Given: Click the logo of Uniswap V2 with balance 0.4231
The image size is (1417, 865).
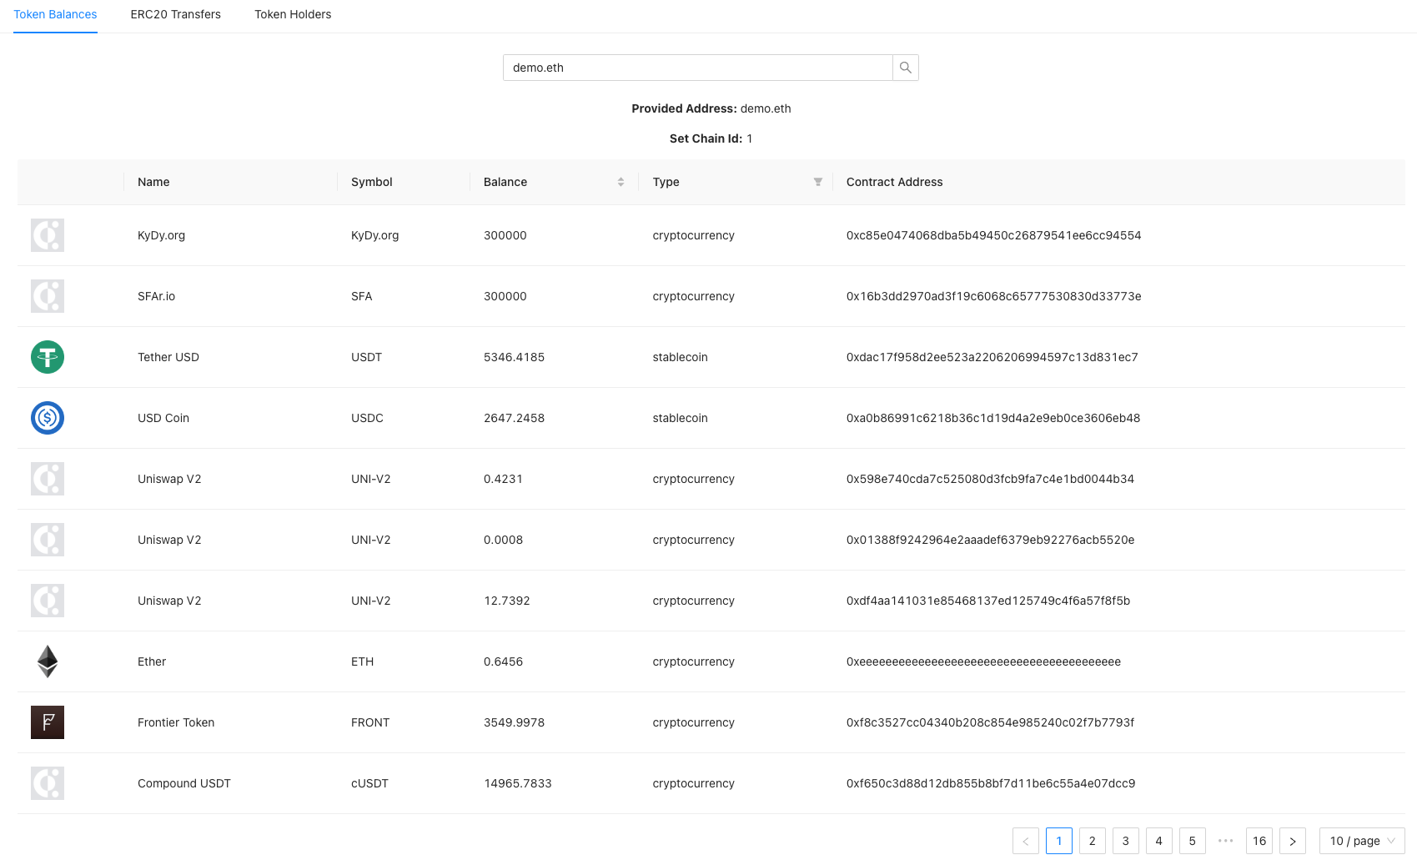Looking at the screenshot, I should [x=48, y=479].
